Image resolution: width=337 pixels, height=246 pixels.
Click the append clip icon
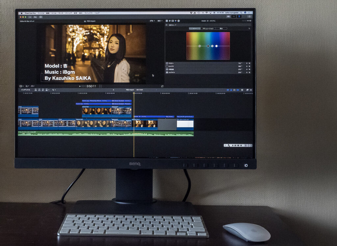click(x=43, y=90)
